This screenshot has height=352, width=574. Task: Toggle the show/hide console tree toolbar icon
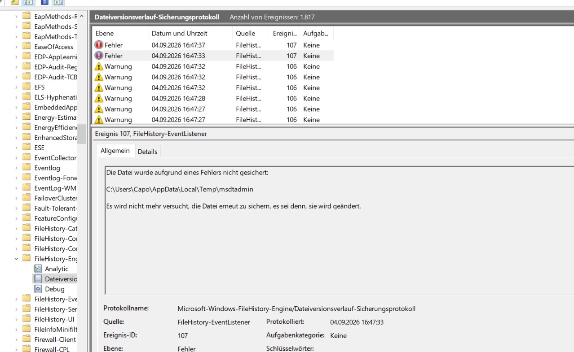(x=27, y=2)
